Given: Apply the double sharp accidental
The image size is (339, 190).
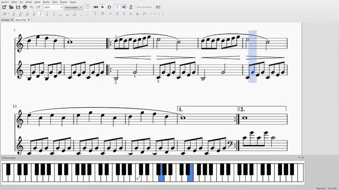Looking at the screenshot, I should point(111,14).
